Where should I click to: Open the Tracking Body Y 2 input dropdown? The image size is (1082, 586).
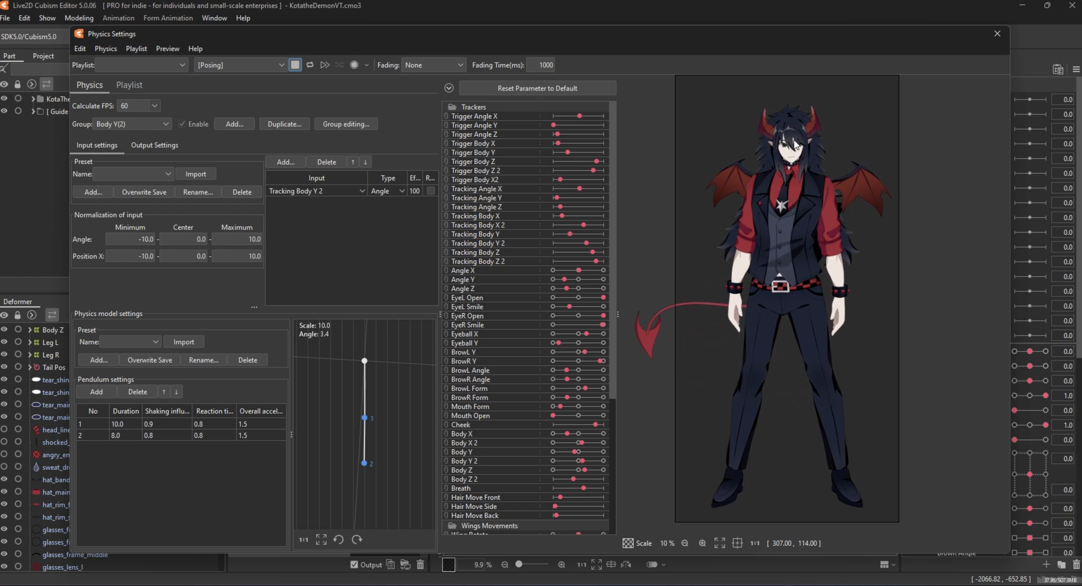317,191
